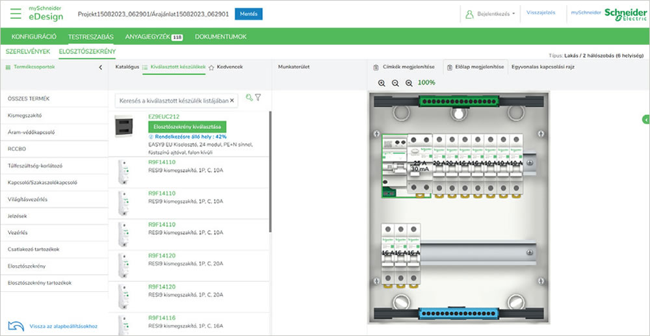Toggle Előlap megjelenítése front panel view
Viewport: 650px width, 336px height.
click(476, 67)
